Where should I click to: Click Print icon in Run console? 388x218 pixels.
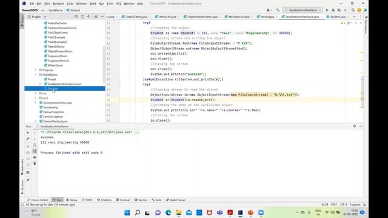(35, 157)
